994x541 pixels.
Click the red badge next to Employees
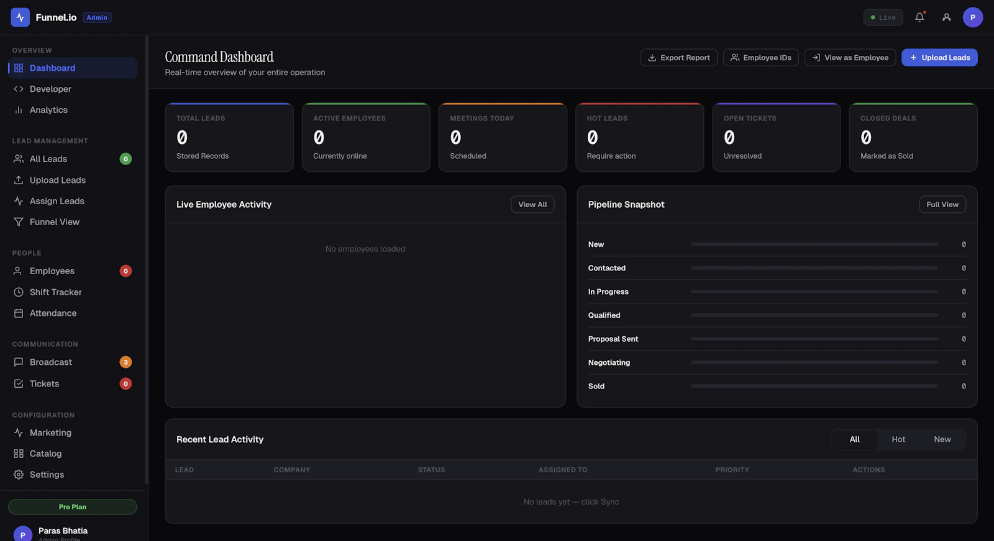(x=125, y=271)
